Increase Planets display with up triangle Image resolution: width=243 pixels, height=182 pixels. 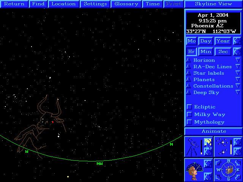[188, 79]
